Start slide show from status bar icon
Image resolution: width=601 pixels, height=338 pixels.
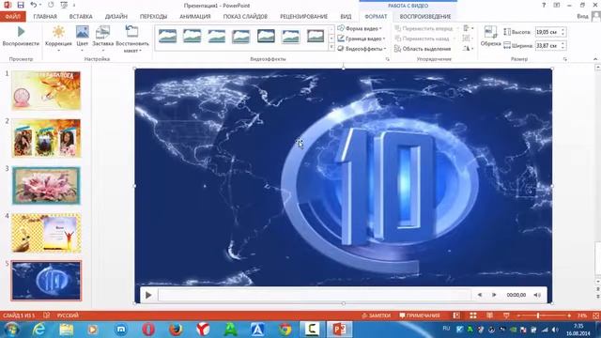[506, 315]
